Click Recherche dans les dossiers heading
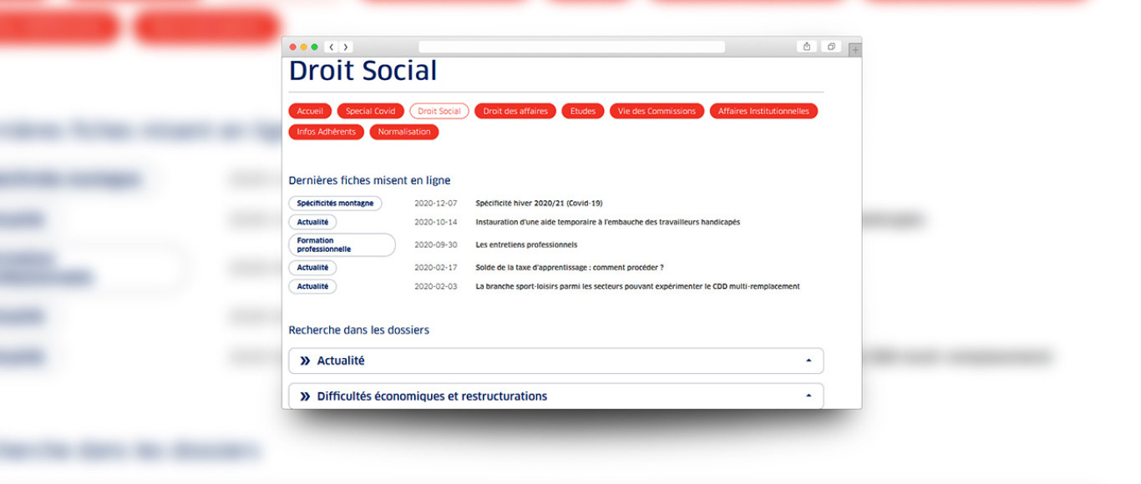The height and width of the screenshot is (484, 1141). pyautogui.click(x=359, y=330)
